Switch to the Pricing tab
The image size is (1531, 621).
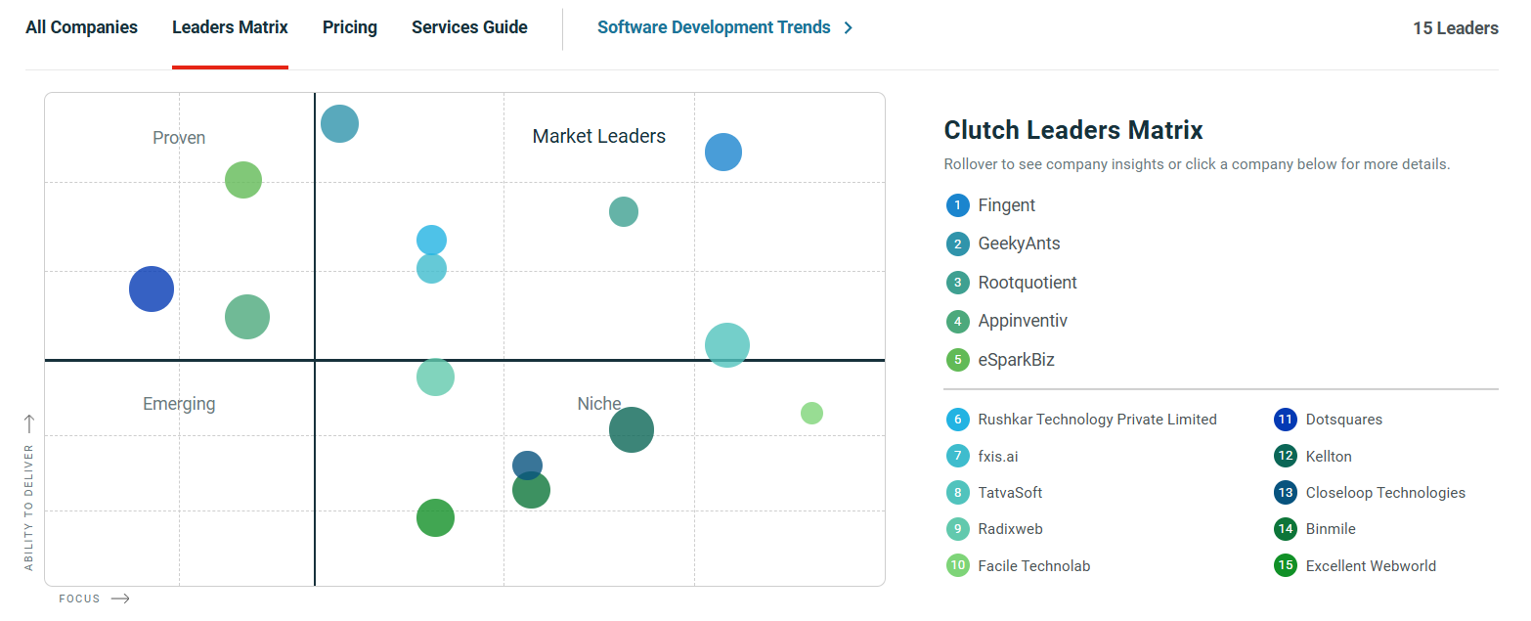tap(349, 27)
